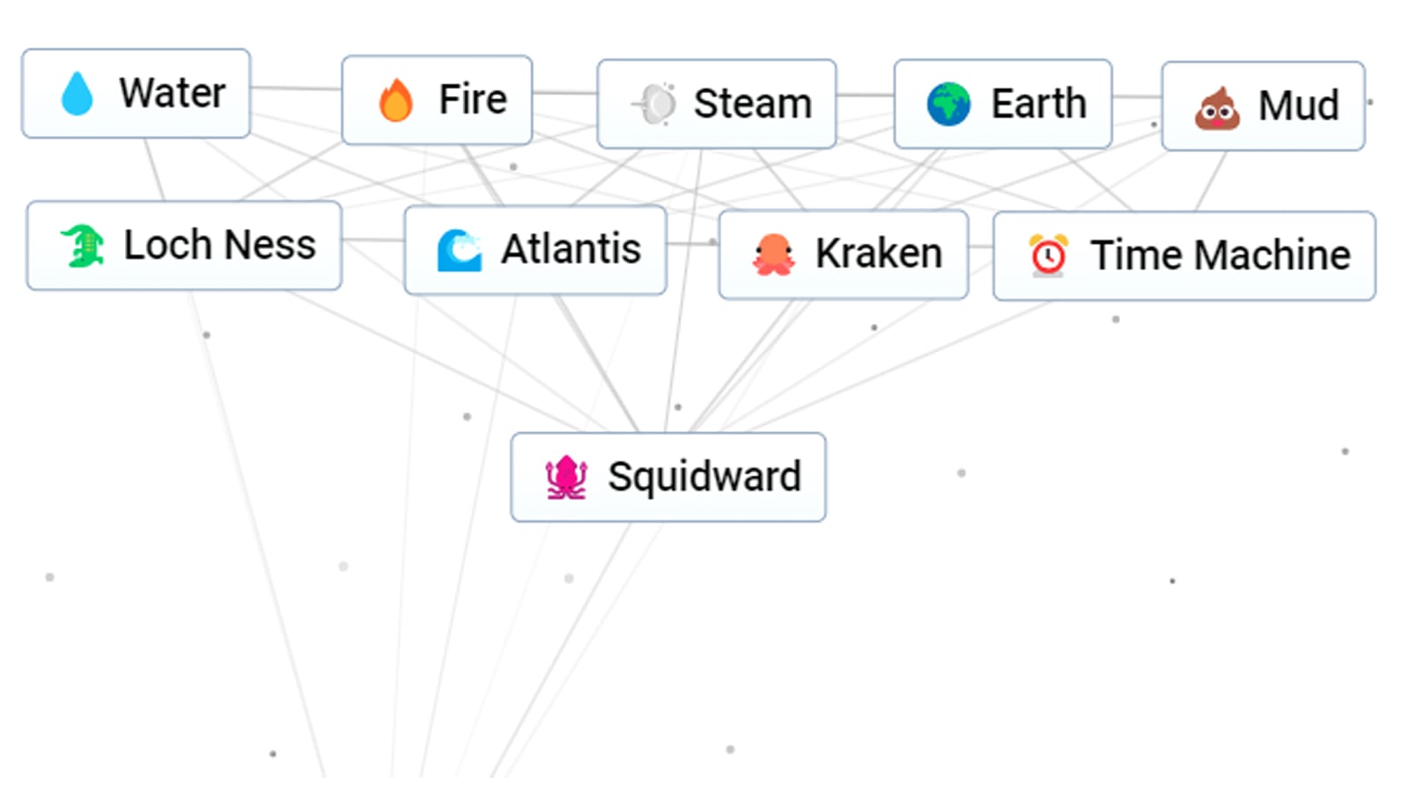Click the blue water droplet icon
Screen dimensions: 1409x792
(x=77, y=93)
